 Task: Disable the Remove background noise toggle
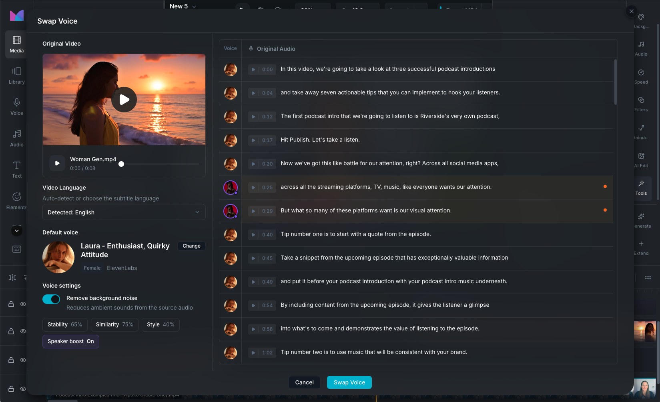click(x=51, y=299)
